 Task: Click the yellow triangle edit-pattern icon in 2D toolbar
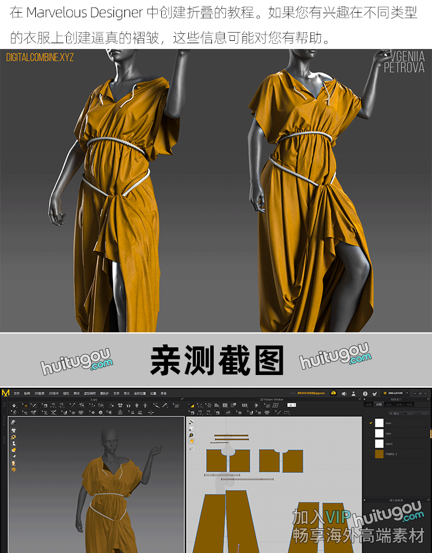pyautogui.click(x=191, y=406)
